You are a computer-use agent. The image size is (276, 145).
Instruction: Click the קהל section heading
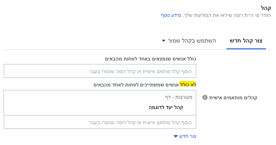(x=266, y=8)
